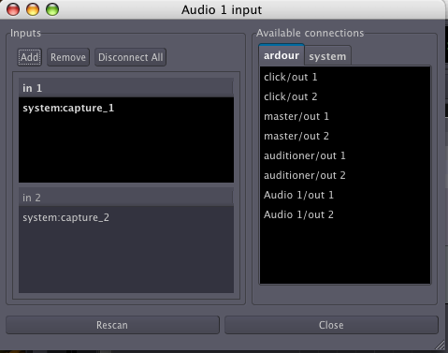The height and width of the screenshot is (353, 448).
Task: Minimize window with yellow button
Action: pos(33,9)
